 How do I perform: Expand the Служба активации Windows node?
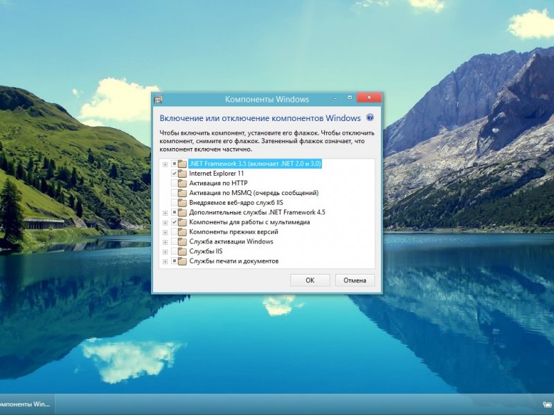(x=165, y=242)
